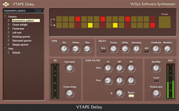179x111 pixels.
Task: Click the Bias knob
Action: pyautogui.click(x=87, y=49)
